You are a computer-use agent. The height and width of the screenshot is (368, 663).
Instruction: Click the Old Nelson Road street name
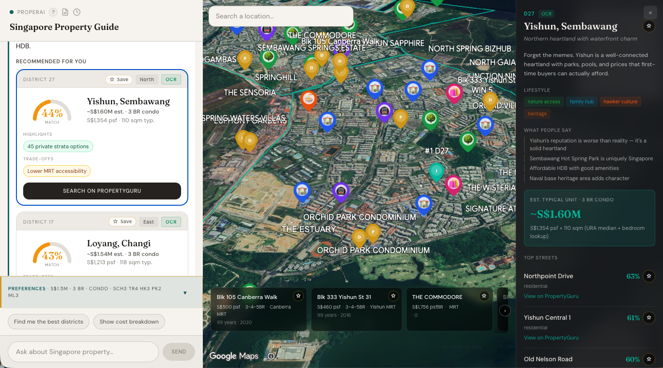point(548,359)
